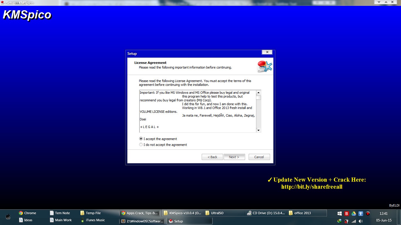Click the Windows logo tray icon
Viewport: 401px width, 225px height.
[x=340, y=214]
